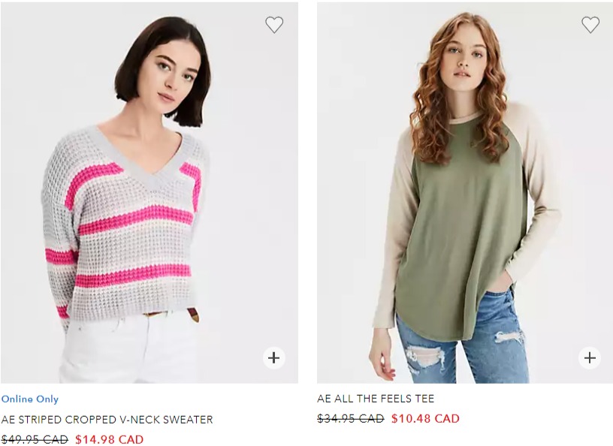The width and height of the screenshot is (613, 446).
Task: Favorite the striped cropped V-neck sweater with the heart
Action: pos(274,25)
